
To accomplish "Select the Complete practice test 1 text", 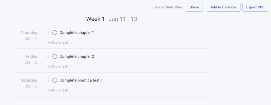I will (x=81, y=80).
